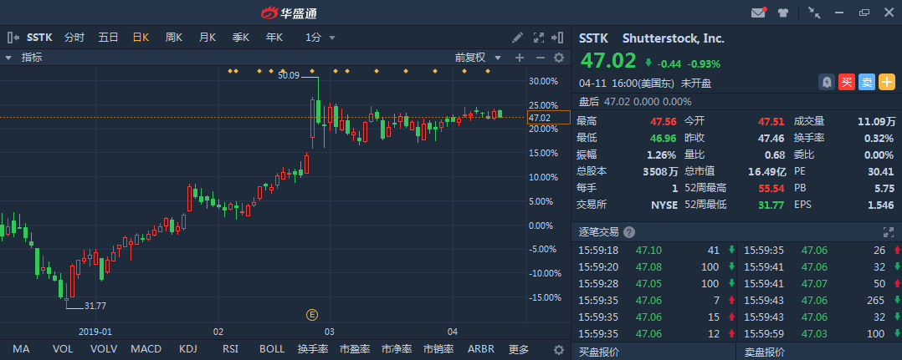Click the bell price alert icon
Viewport: 902px width, 360px height.
pos(827,82)
